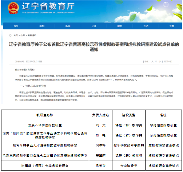Click section heading 一、强化示范辐射引领

point(33,86)
